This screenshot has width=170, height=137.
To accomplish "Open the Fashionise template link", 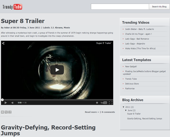I will click(x=130, y=89).
